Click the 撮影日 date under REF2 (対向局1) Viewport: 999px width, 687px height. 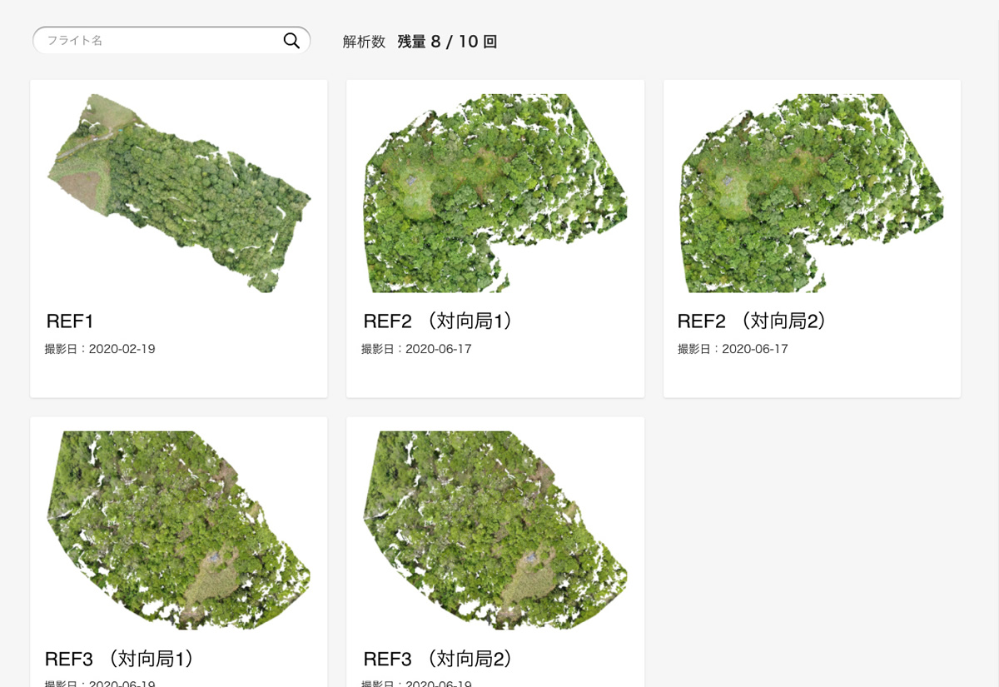coord(416,349)
